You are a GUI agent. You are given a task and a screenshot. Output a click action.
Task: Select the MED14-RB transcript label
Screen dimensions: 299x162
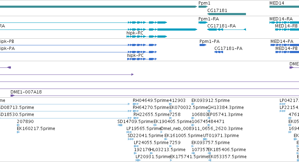coord(286,26)
